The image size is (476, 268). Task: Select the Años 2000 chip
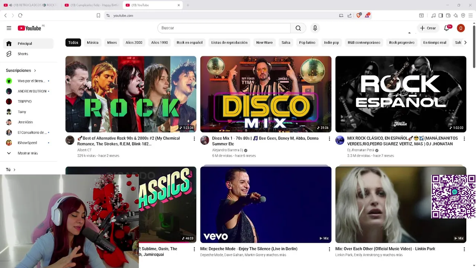coord(134,42)
